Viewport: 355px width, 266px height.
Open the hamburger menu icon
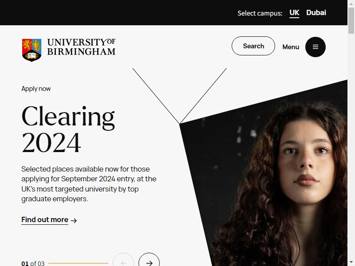click(316, 47)
